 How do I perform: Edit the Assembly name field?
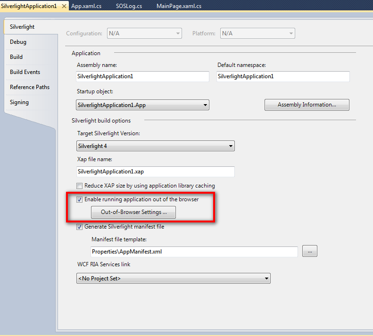pos(142,76)
